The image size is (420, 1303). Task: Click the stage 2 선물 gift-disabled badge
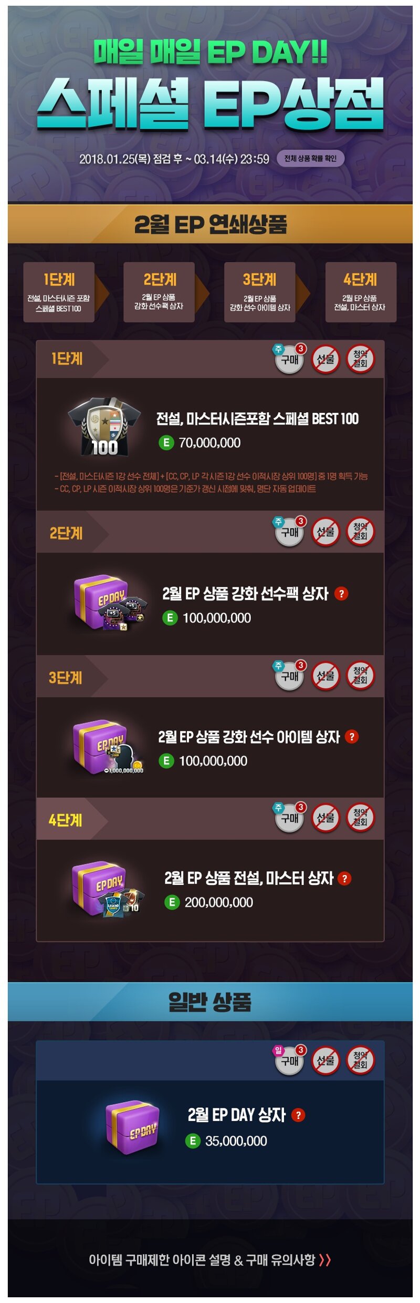click(325, 532)
